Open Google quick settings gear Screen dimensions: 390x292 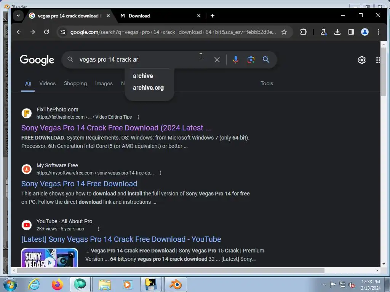[x=362, y=60]
